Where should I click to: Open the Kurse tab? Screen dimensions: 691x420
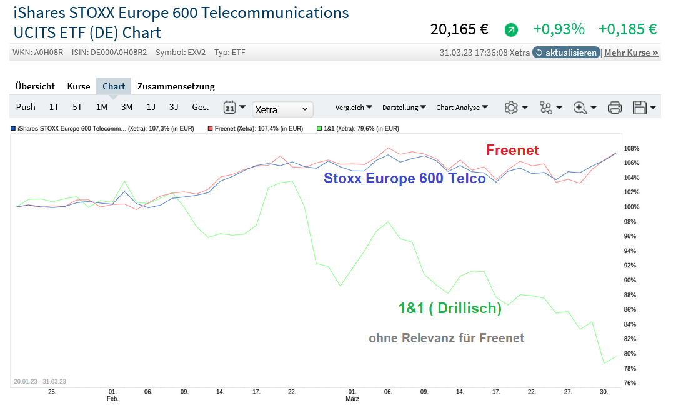[x=79, y=86]
